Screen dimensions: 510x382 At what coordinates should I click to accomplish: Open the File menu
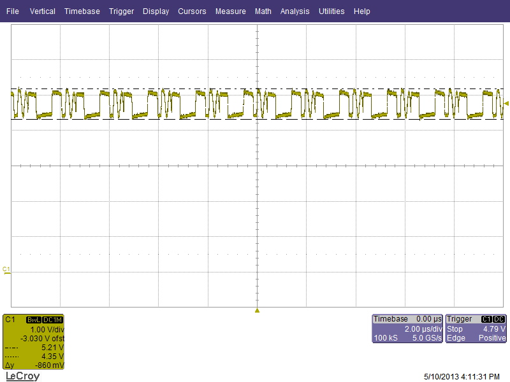tap(13, 11)
